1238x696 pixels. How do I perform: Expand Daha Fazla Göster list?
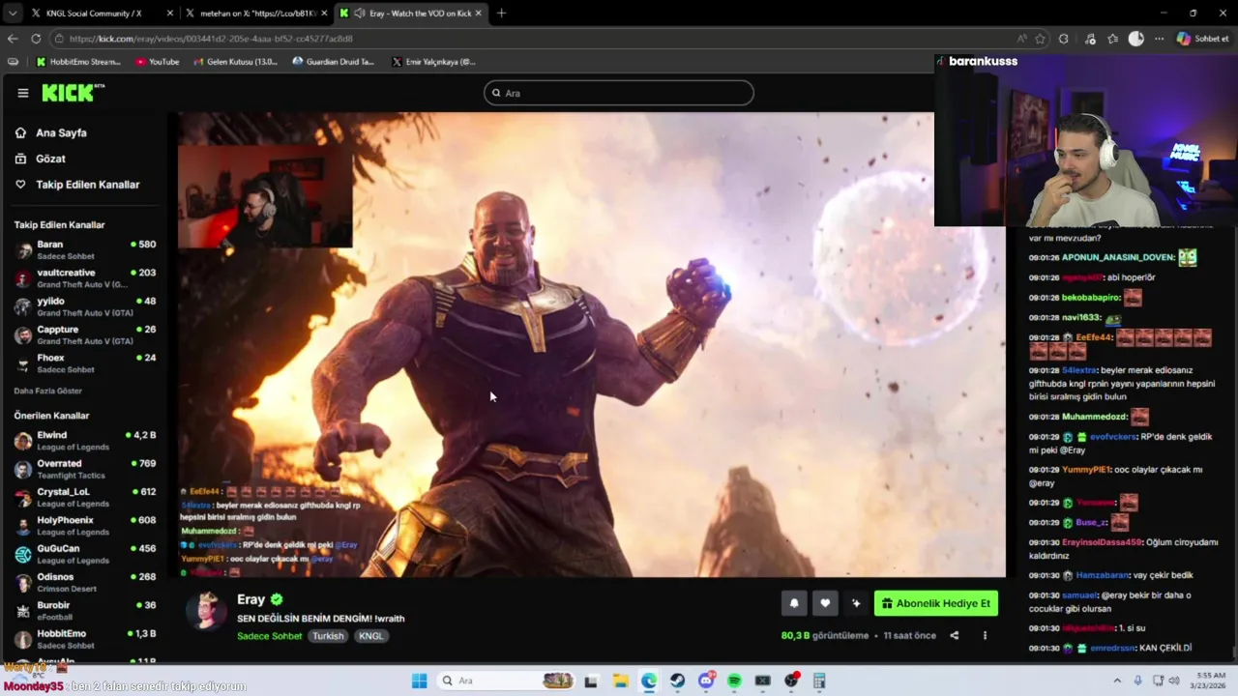(48, 391)
